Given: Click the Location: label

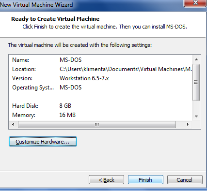Looking at the screenshot, I should (x=24, y=69).
